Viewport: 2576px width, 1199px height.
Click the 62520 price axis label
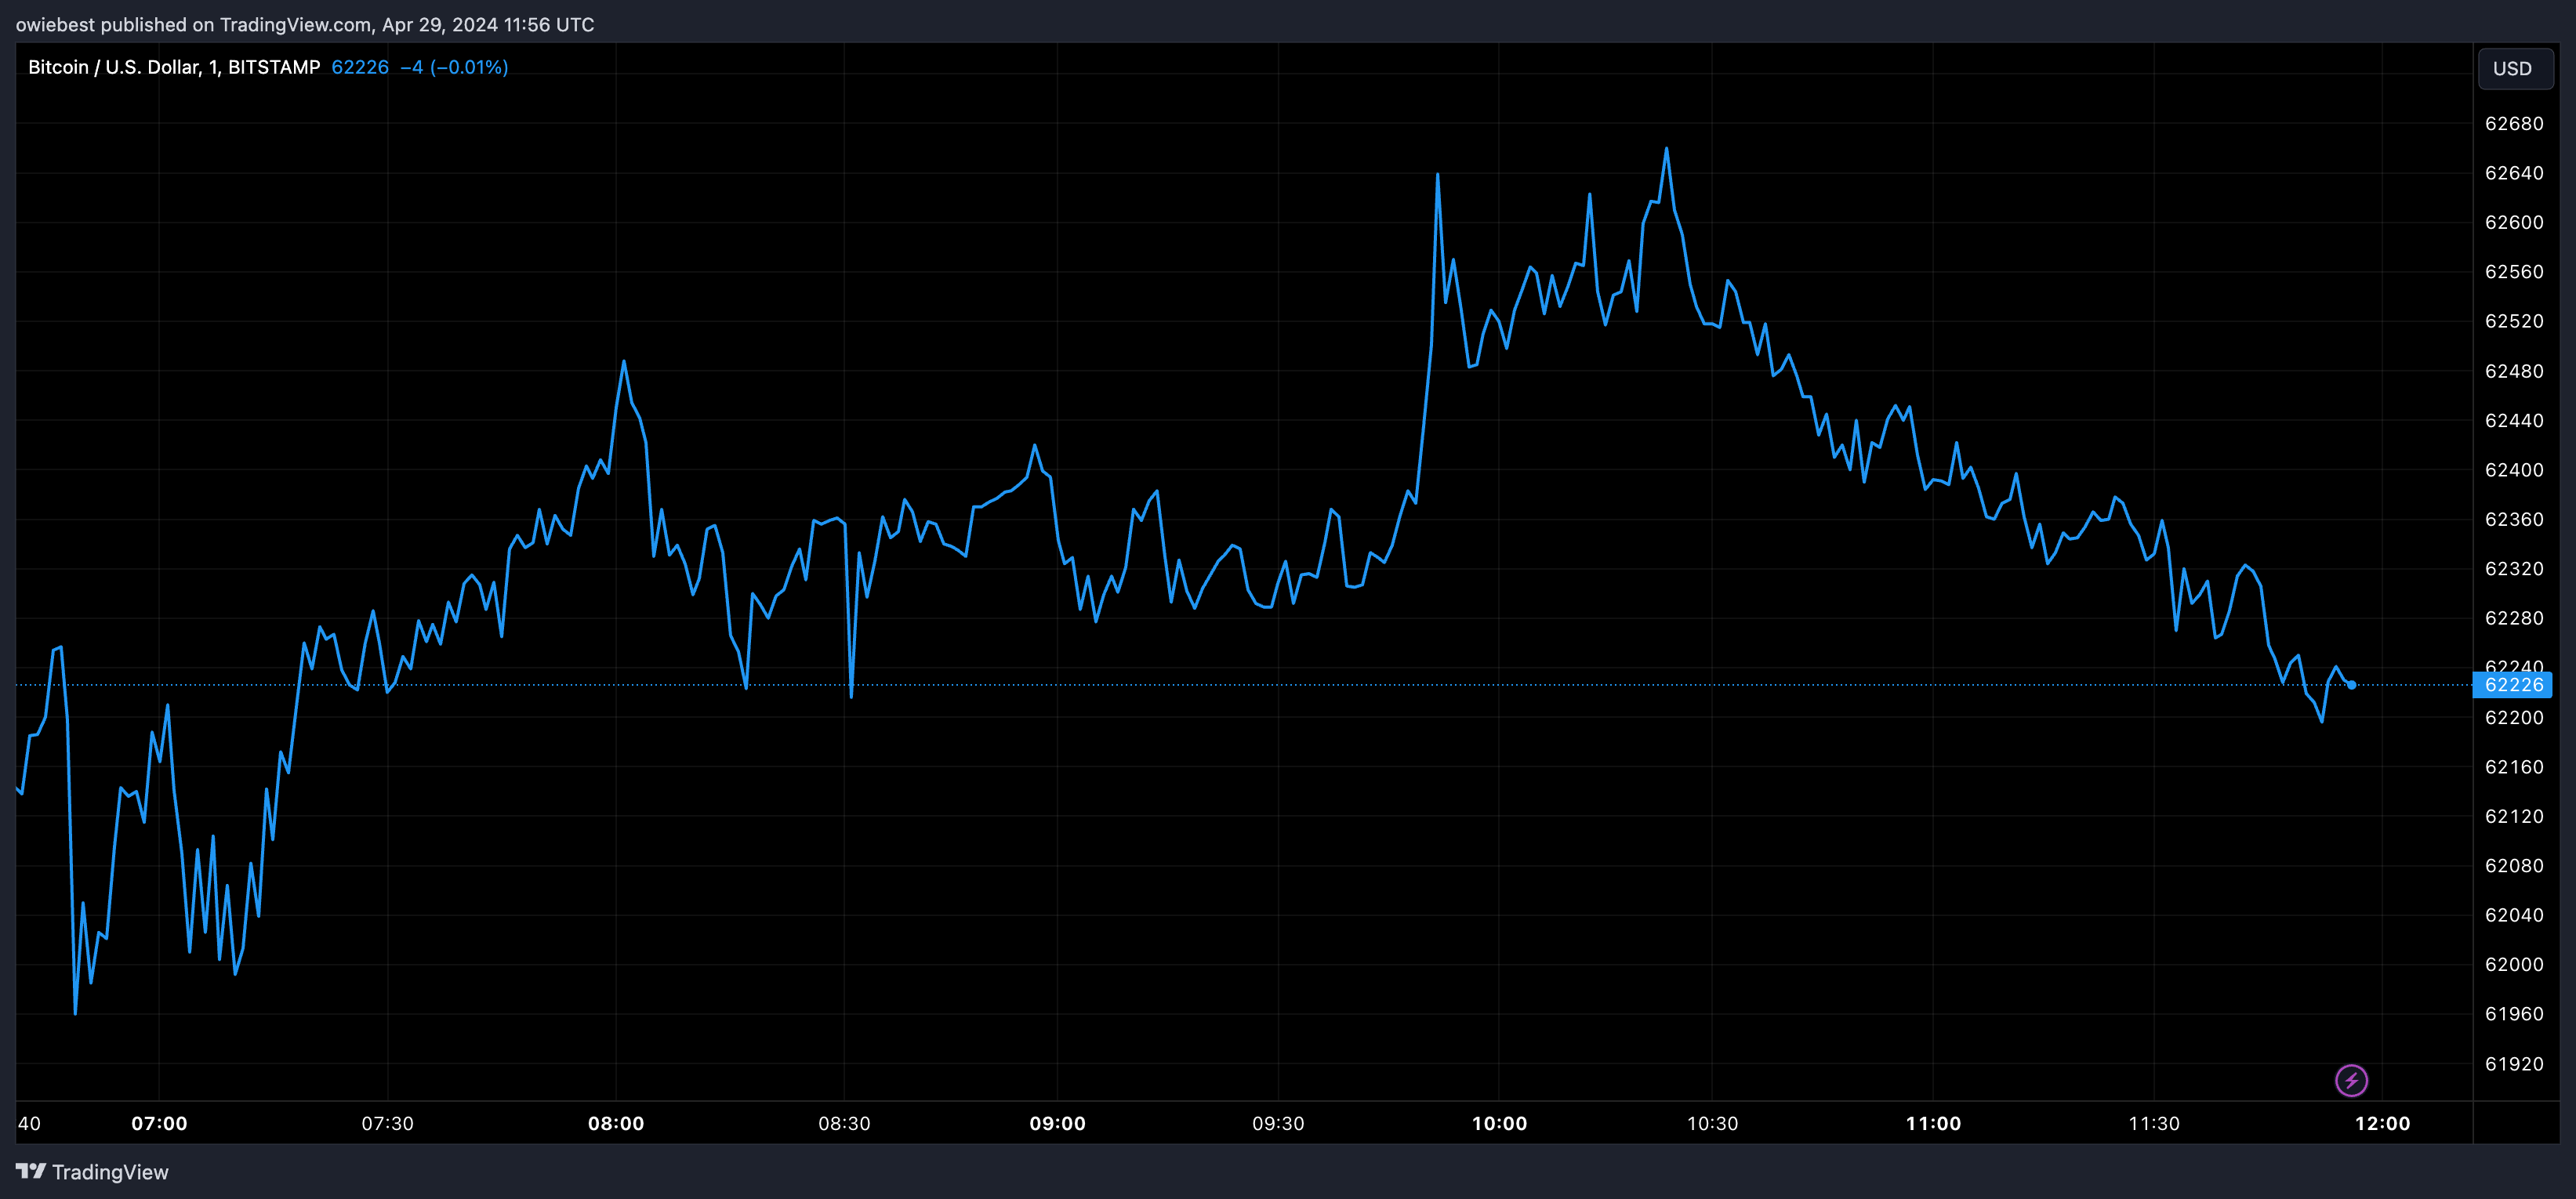[2514, 321]
